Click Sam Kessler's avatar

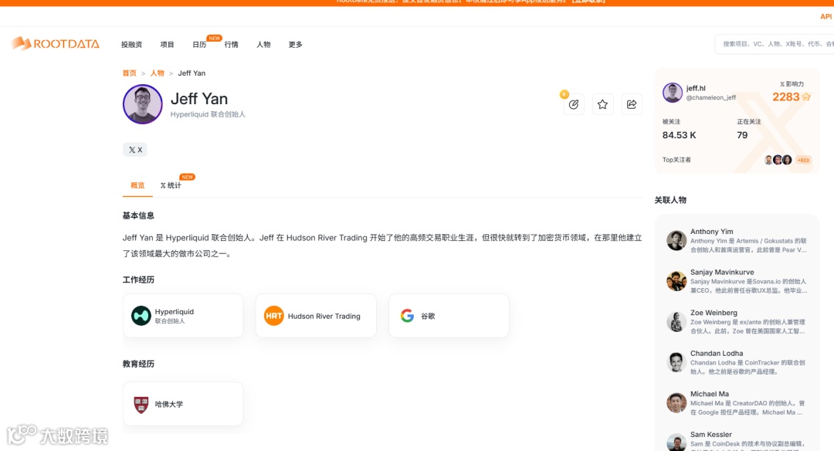[676, 443]
